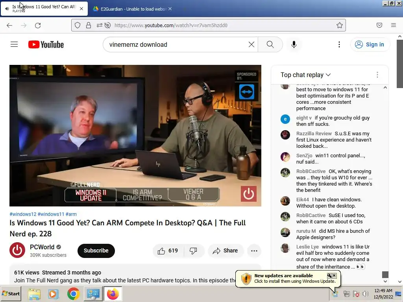Open the notification options wrench icon
Viewport: 403px width, 302px height.
coord(329,276)
